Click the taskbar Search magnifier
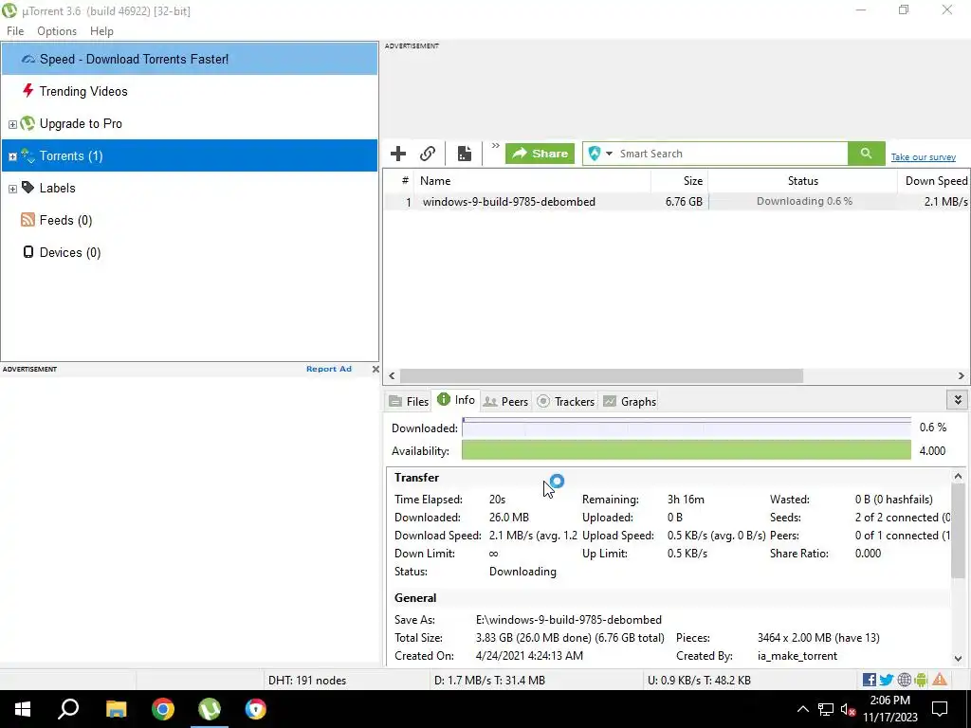 pyautogui.click(x=68, y=709)
